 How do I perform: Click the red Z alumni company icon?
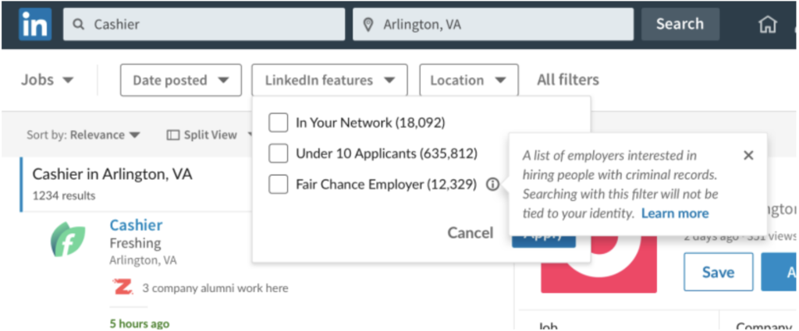[123, 288]
